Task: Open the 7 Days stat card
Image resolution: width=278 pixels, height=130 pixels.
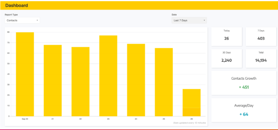Action: [261, 37]
